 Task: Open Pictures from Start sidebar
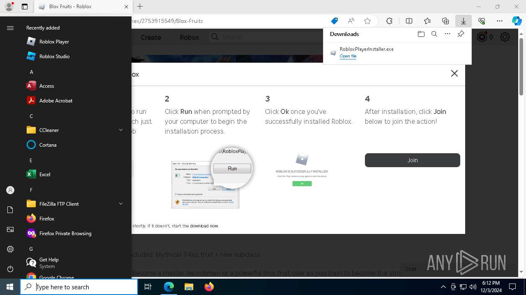tap(10, 229)
